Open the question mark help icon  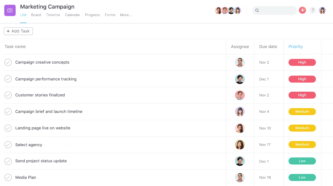313,10
